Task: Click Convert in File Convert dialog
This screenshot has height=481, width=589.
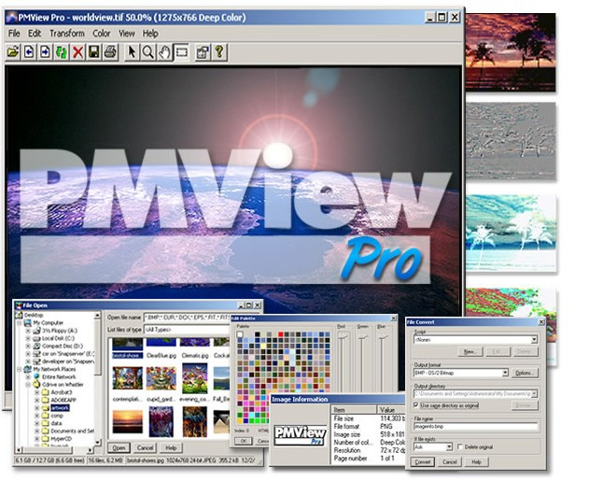Action: (423, 461)
